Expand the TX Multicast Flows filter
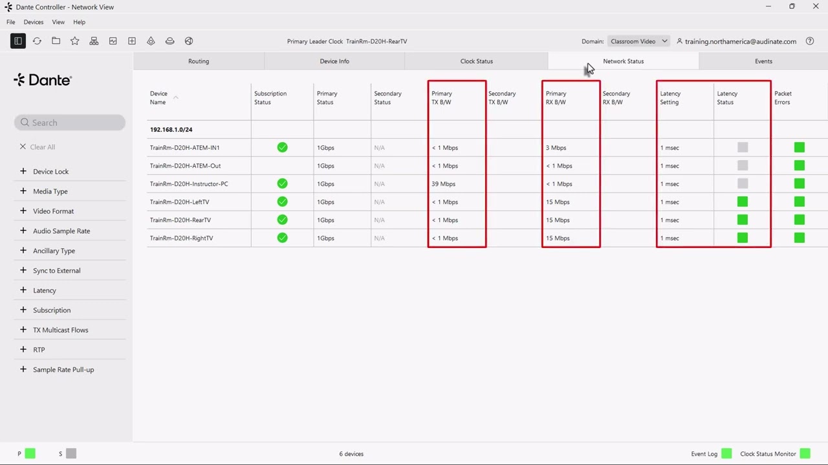 click(x=23, y=330)
